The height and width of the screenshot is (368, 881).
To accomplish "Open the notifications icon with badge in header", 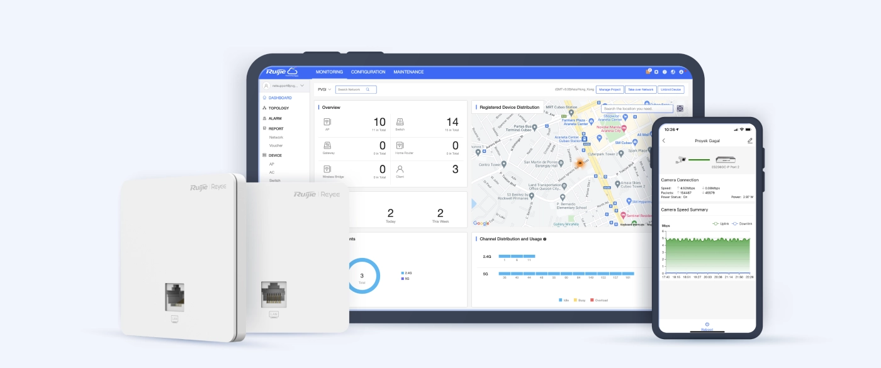I will pos(648,72).
